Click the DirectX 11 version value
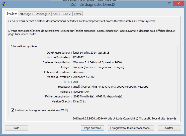 point(79,101)
